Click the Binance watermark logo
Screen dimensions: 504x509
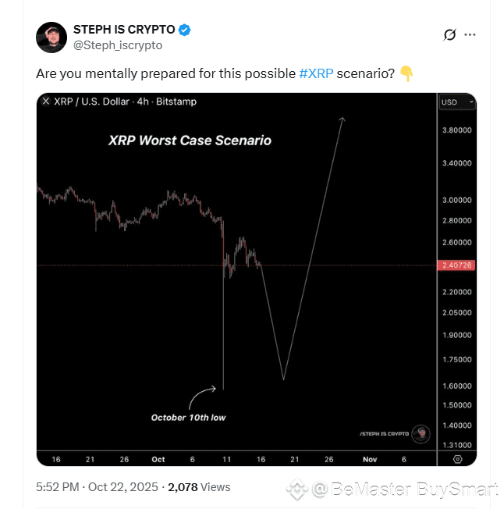(296, 490)
